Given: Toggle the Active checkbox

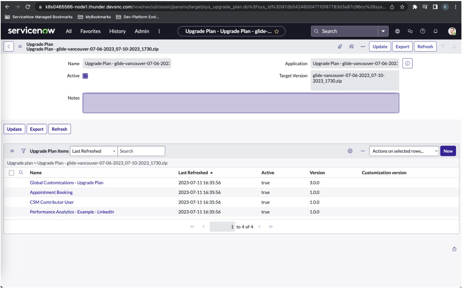Looking at the screenshot, I should tap(85, 76).
